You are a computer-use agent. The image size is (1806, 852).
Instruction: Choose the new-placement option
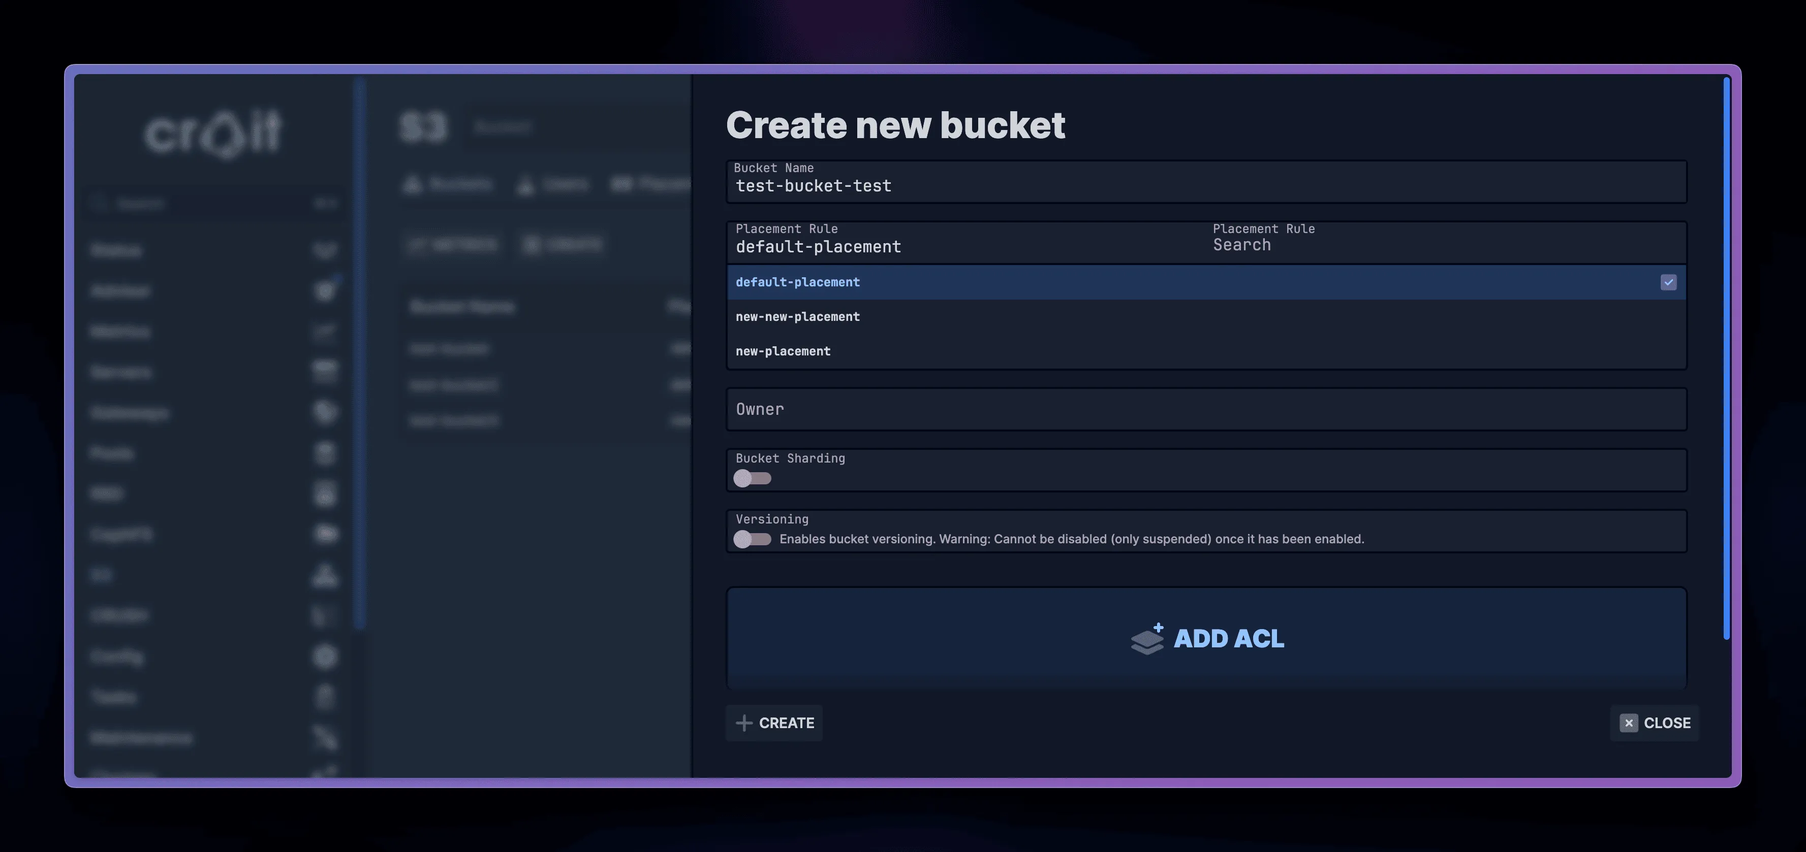(783, 351)
